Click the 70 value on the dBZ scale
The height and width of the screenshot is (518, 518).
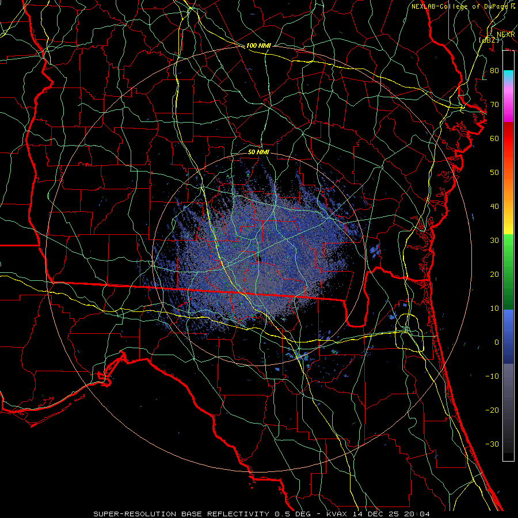494,104
